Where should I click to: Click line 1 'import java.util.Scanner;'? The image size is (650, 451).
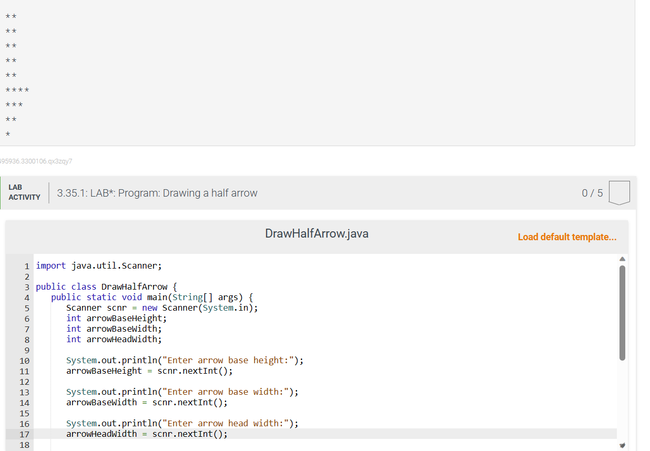(x=98, y=265)
